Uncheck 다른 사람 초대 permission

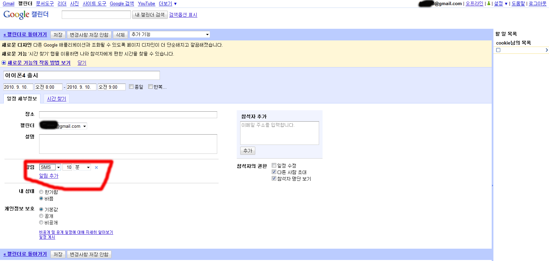[274, 172]
